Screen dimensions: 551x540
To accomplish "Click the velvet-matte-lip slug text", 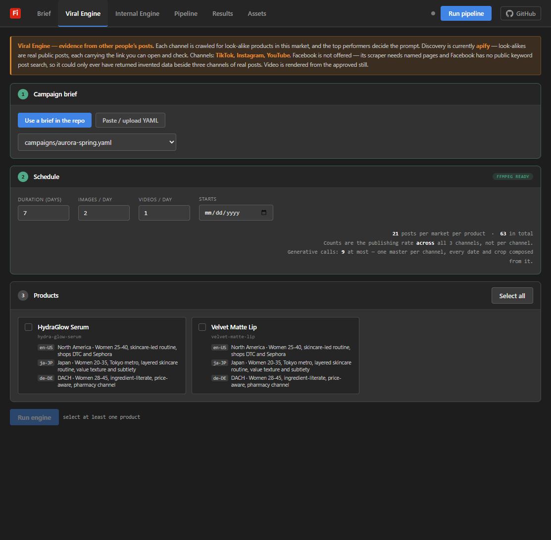I will tap(233, 337).
